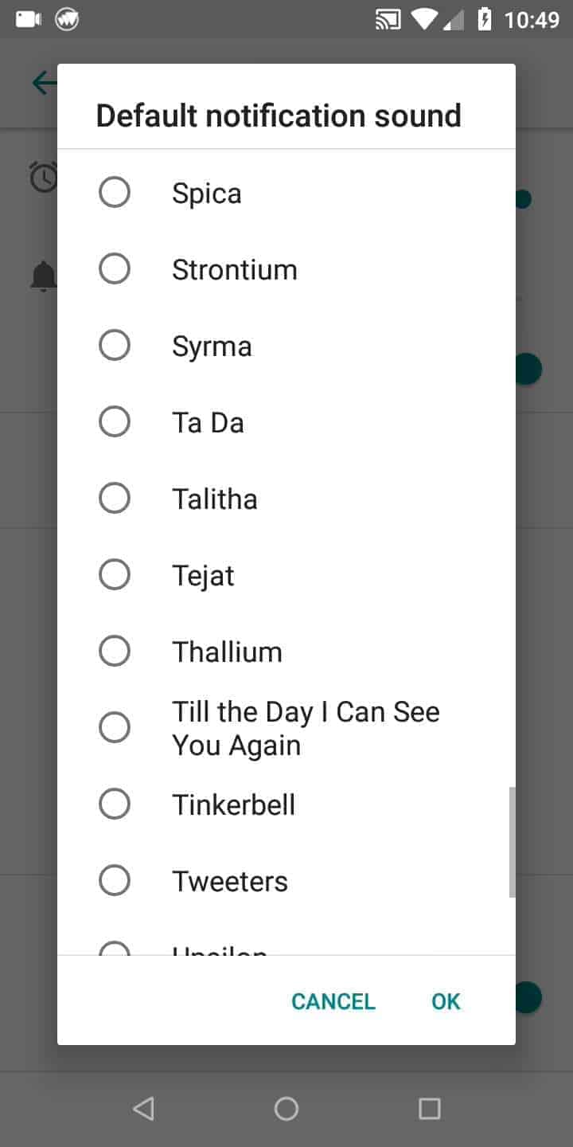Tap the alarm clock icon on the left
Viewport: 573px width, 1147px height.
click(x=44, y=177)
